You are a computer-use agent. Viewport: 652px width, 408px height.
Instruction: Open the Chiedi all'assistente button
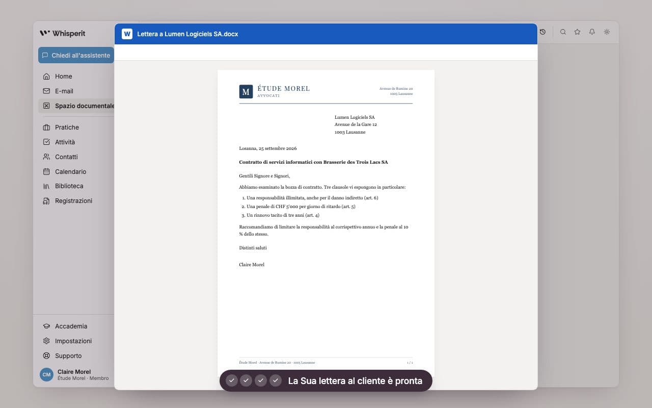point(76,55)
